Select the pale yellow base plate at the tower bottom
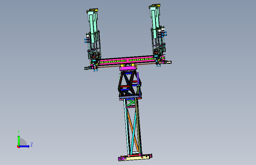The width and height of the screenshot is (256, 165). [136, 158]
